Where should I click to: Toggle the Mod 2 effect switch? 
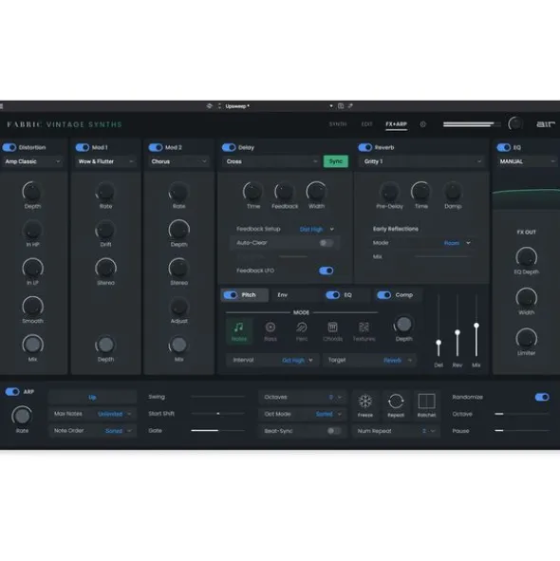[x=156, y=147]
